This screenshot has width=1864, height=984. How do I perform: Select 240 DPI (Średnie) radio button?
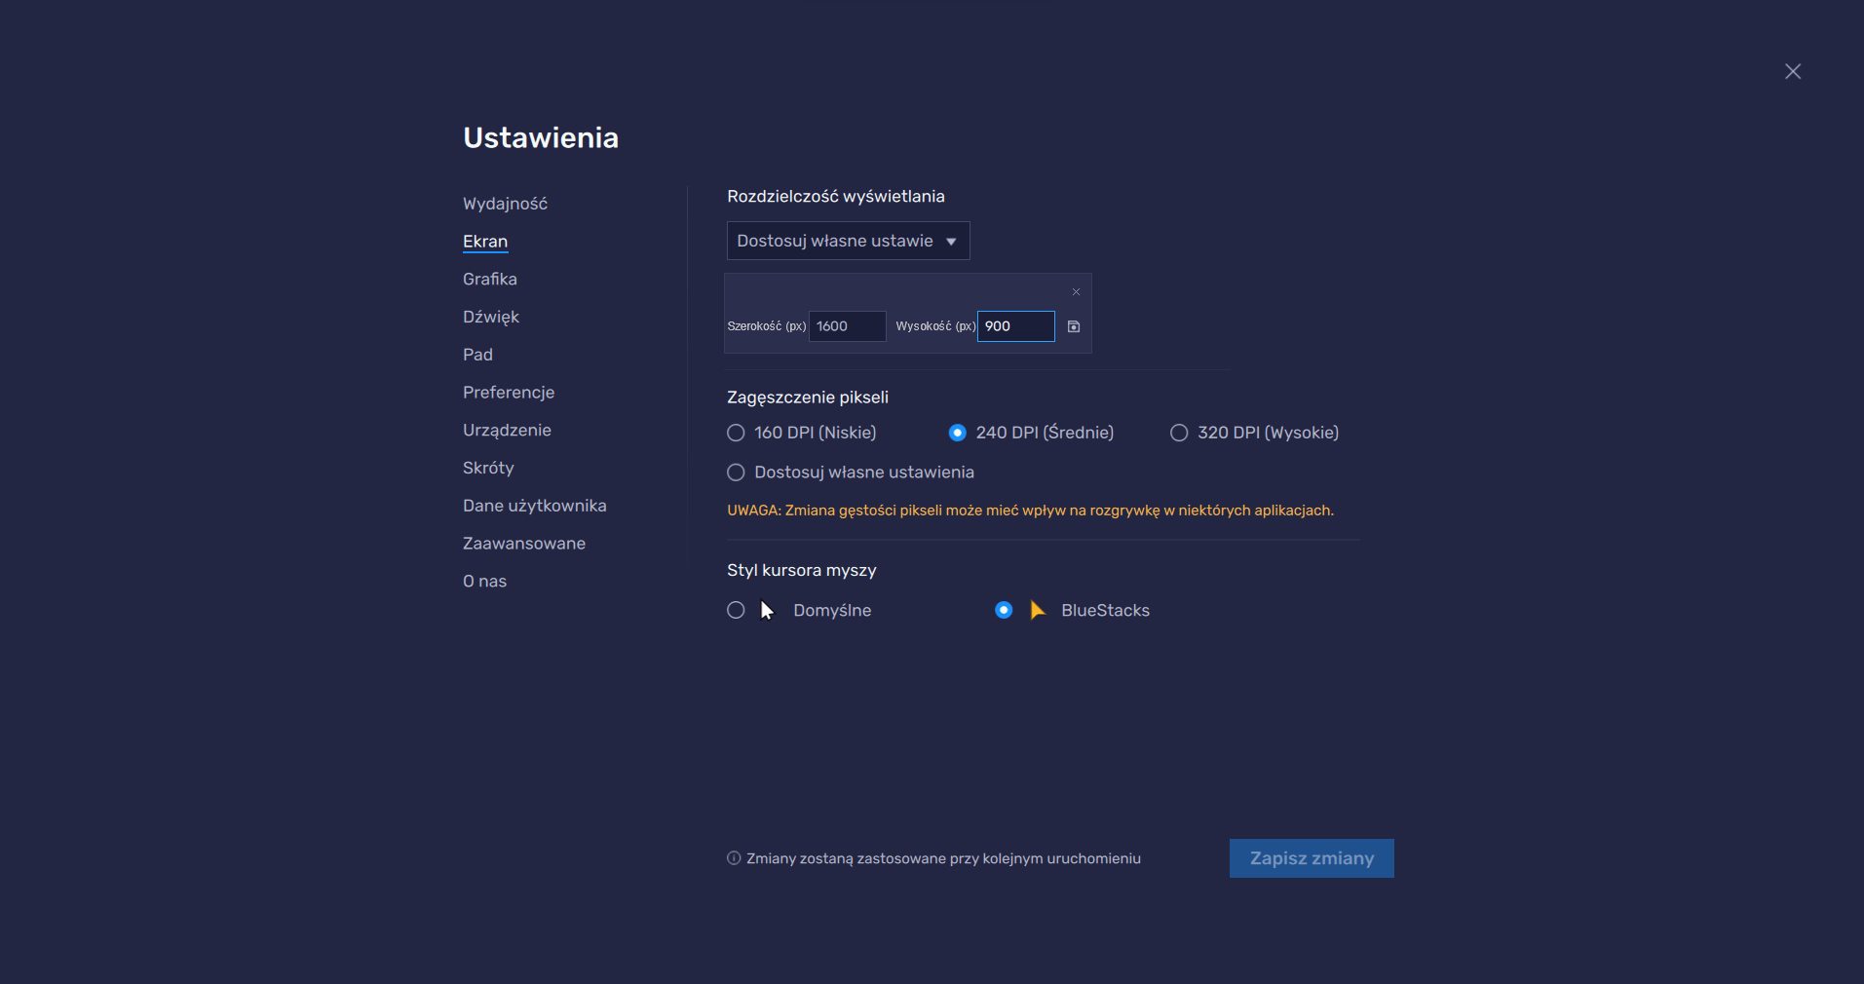coord(957,433)
